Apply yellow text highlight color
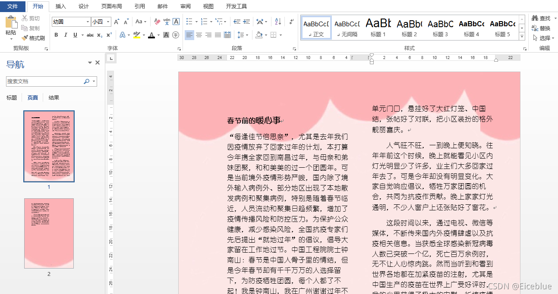The image size is (558, 294). tap(136, 35)
